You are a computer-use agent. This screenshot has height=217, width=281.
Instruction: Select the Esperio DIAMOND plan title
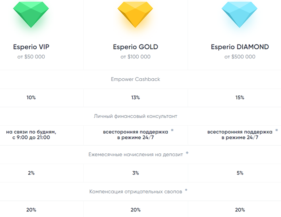[240, 47]
